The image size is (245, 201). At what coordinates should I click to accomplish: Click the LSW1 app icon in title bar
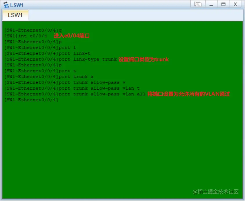point(6,5)
